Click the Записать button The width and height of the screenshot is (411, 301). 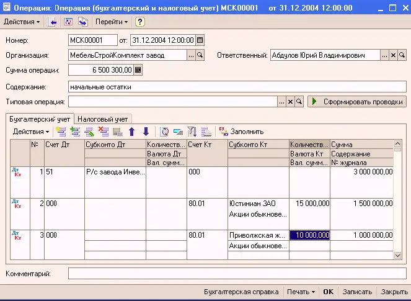coord(357,292)
